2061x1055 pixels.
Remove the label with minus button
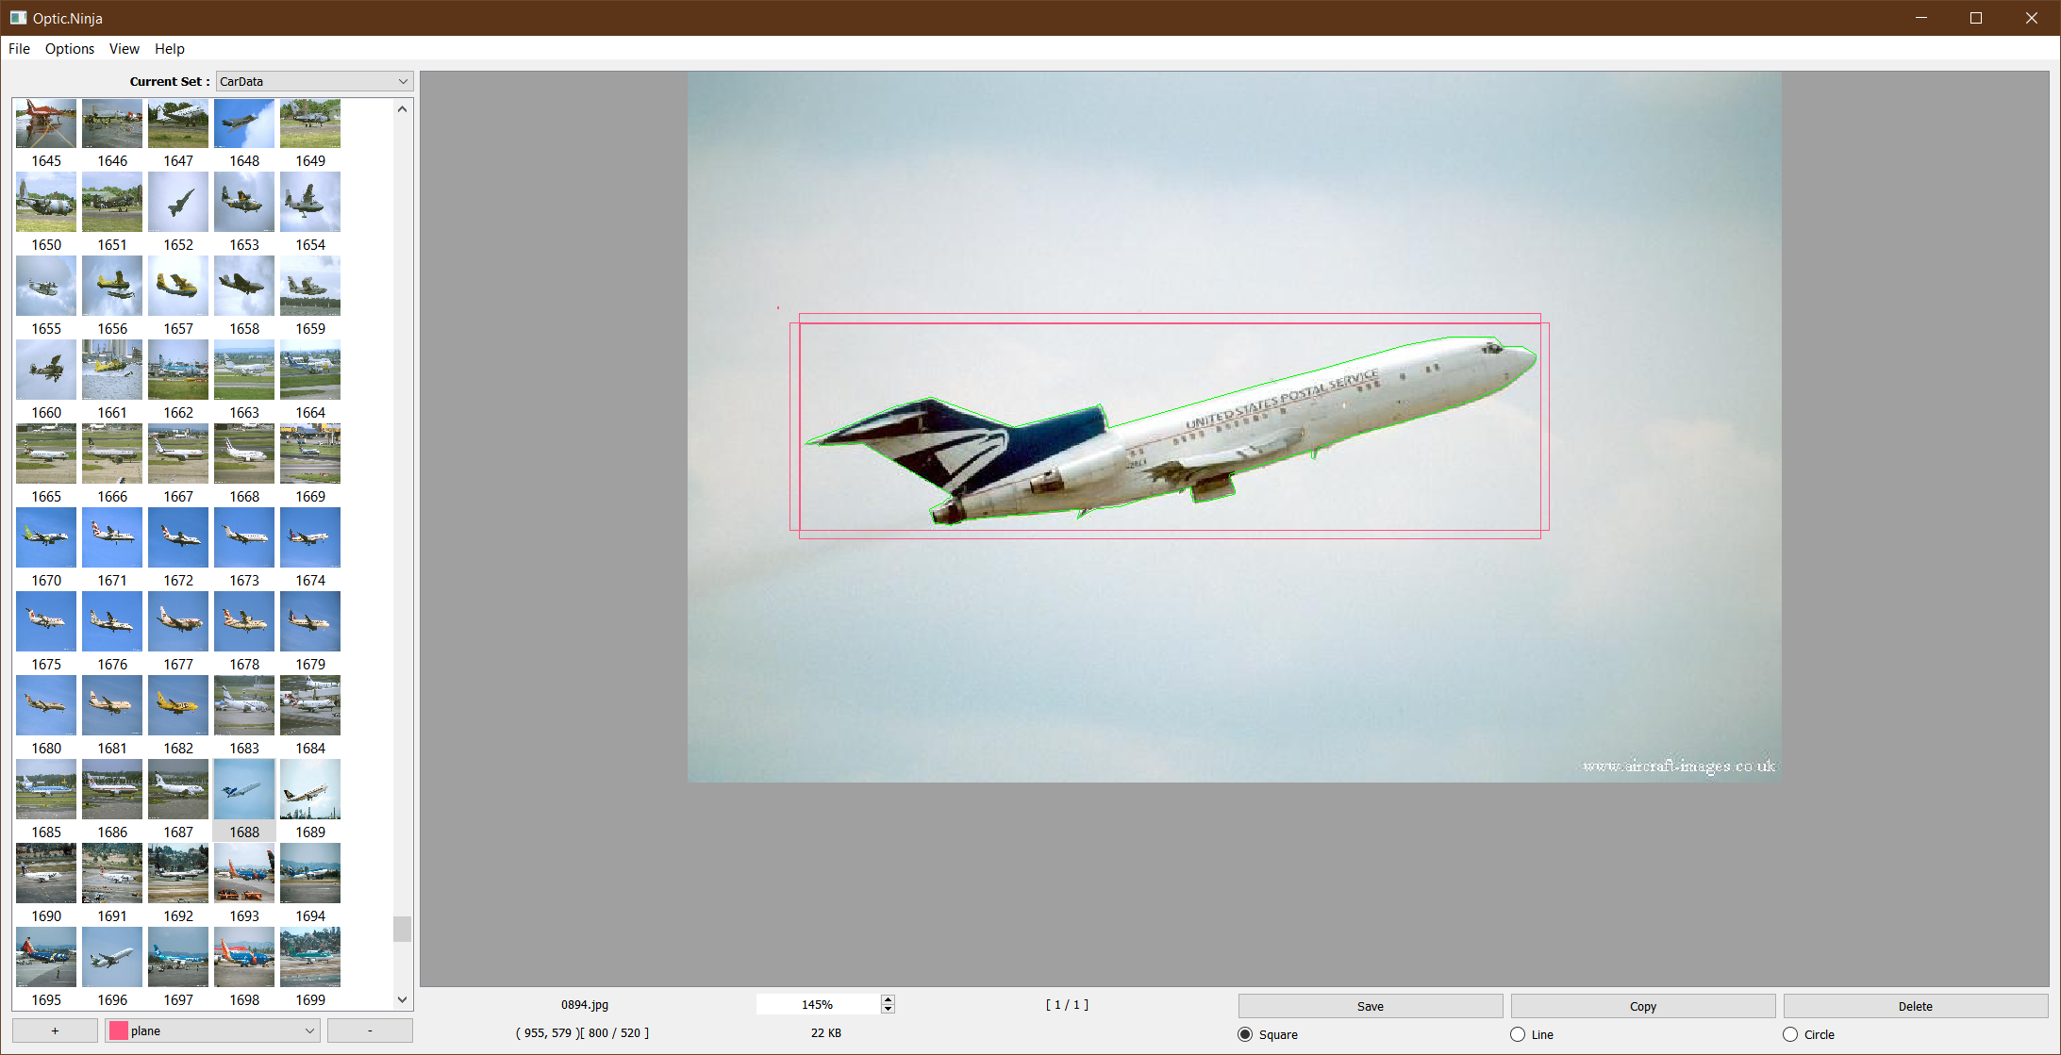coord(370,1030)
